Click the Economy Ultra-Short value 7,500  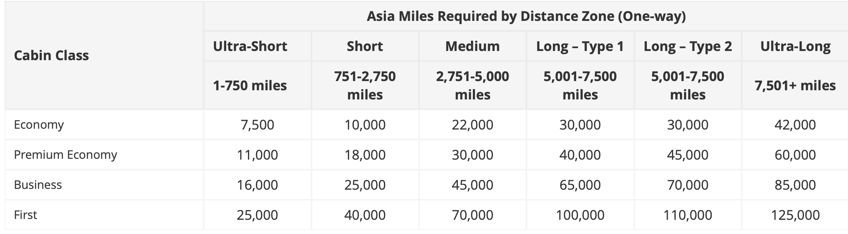[x=258, y=125]
